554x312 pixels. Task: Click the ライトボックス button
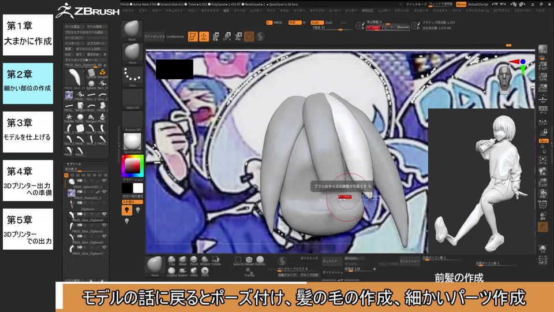[x=154, y=36]
